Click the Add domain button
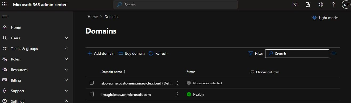This screenshot has width=351, height=103. (101, 53)
